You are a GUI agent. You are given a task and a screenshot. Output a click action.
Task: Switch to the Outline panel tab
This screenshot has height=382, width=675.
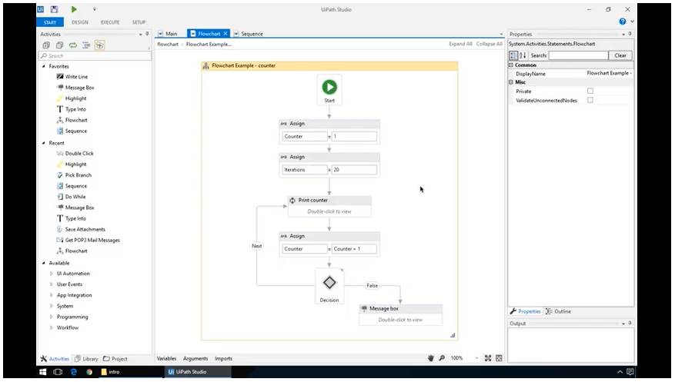click(x=558, y=311)
